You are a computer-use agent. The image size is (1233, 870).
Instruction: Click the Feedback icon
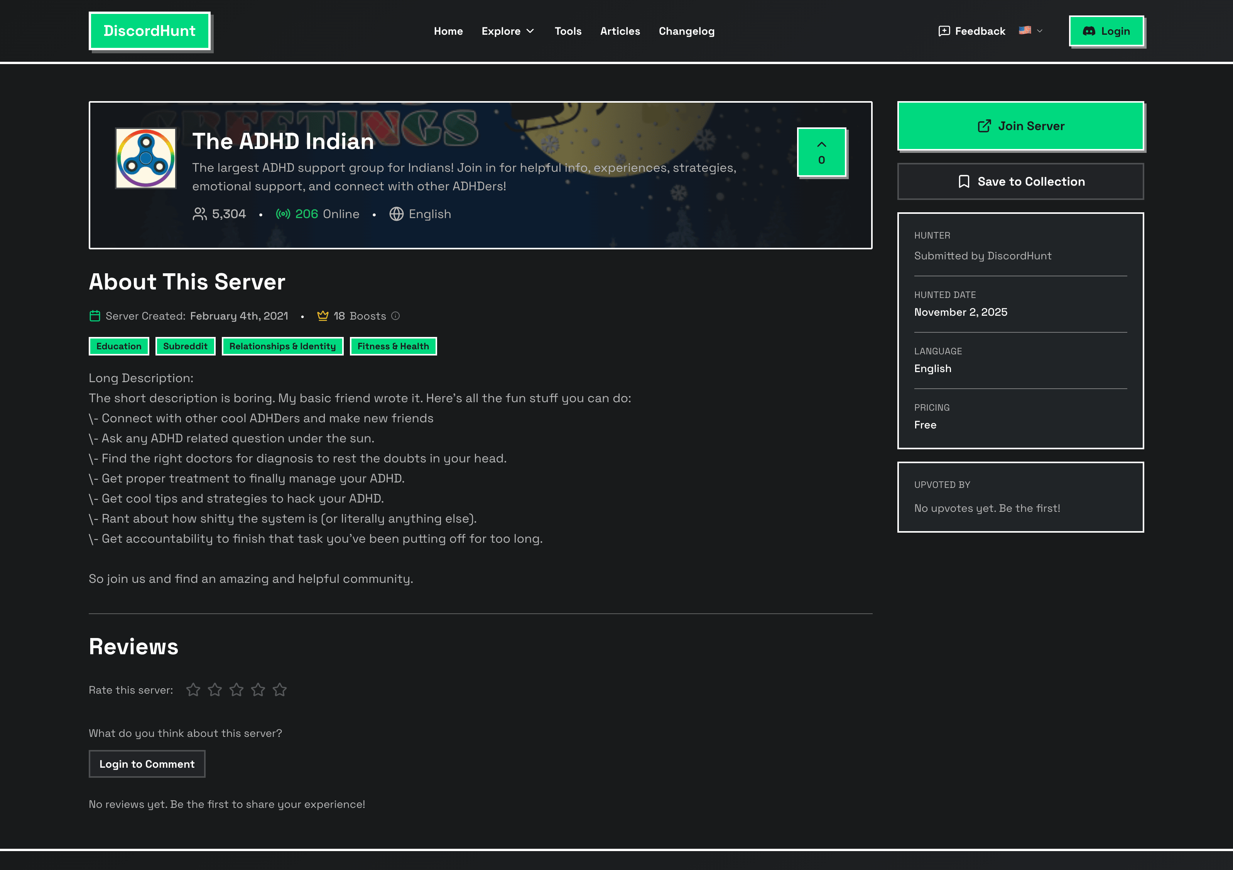click(945, 30)
